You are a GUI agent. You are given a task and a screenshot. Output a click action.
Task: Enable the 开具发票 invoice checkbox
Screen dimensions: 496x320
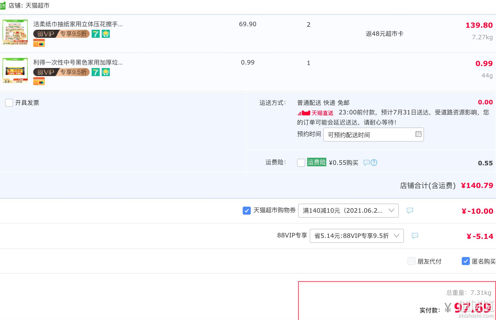(x=9, y=103)
